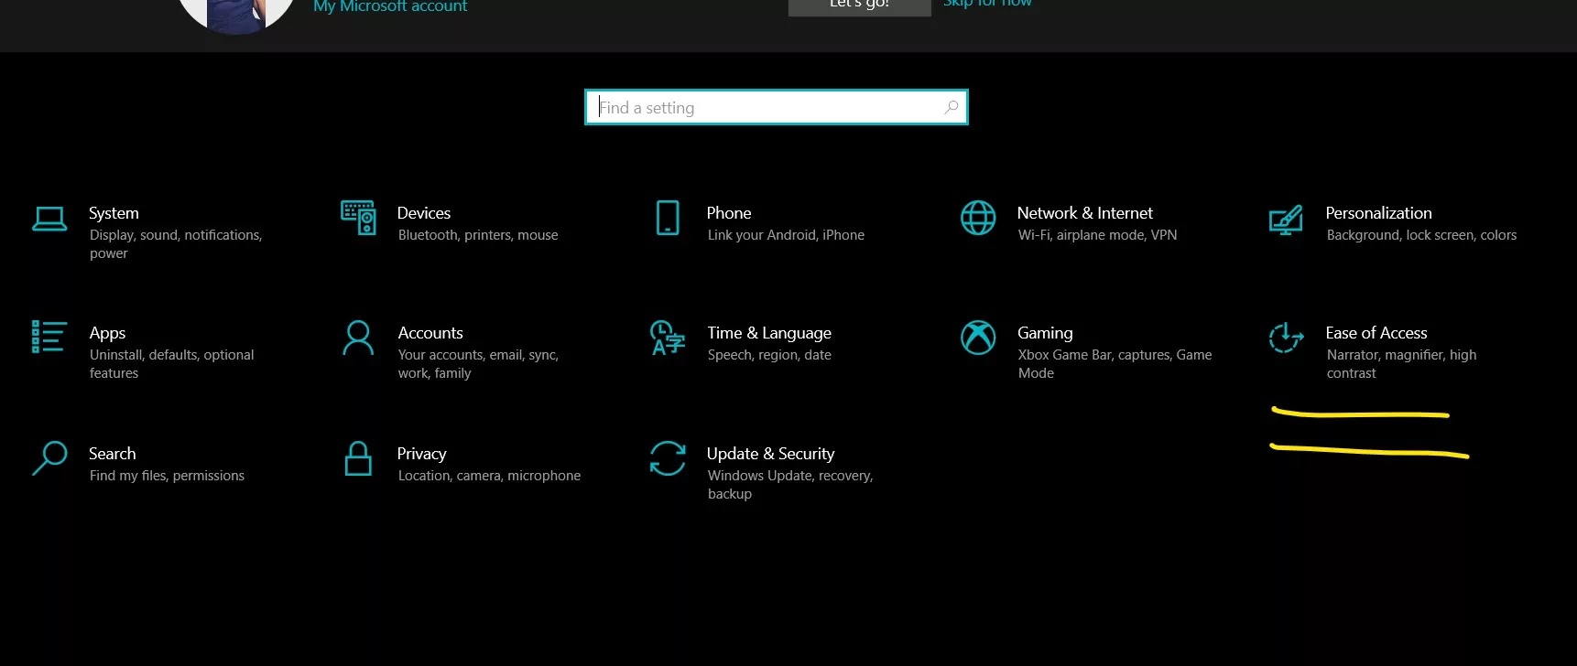This screenshot has width=1577, height=666.
Task: Click the Ease of Access icon
Action: [x=1286, y=338]
